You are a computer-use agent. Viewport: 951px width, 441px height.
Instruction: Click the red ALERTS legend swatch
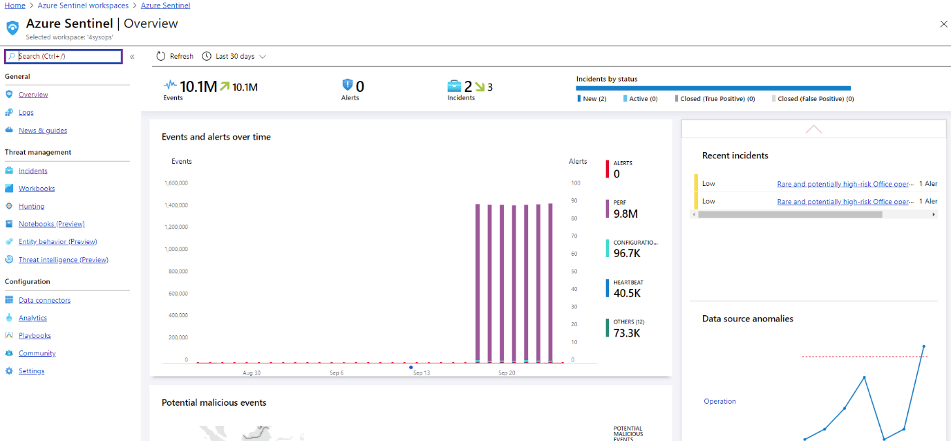pos(608,169)
